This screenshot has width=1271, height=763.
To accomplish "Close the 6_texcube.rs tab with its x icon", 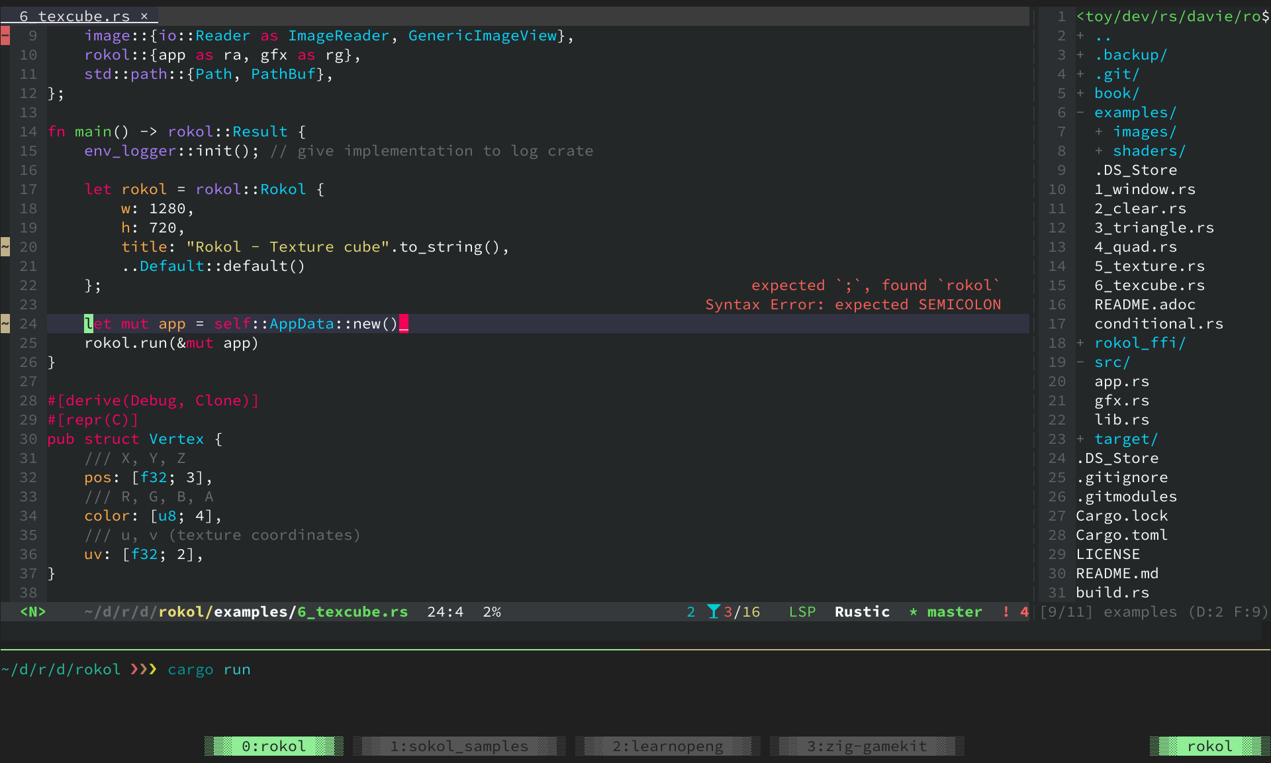I will click(144, 17).
